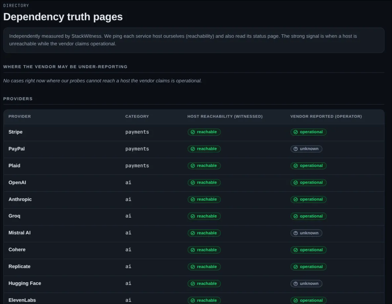Open the ElevenLabs provider page
392x304 pixels.
point(22,300)
